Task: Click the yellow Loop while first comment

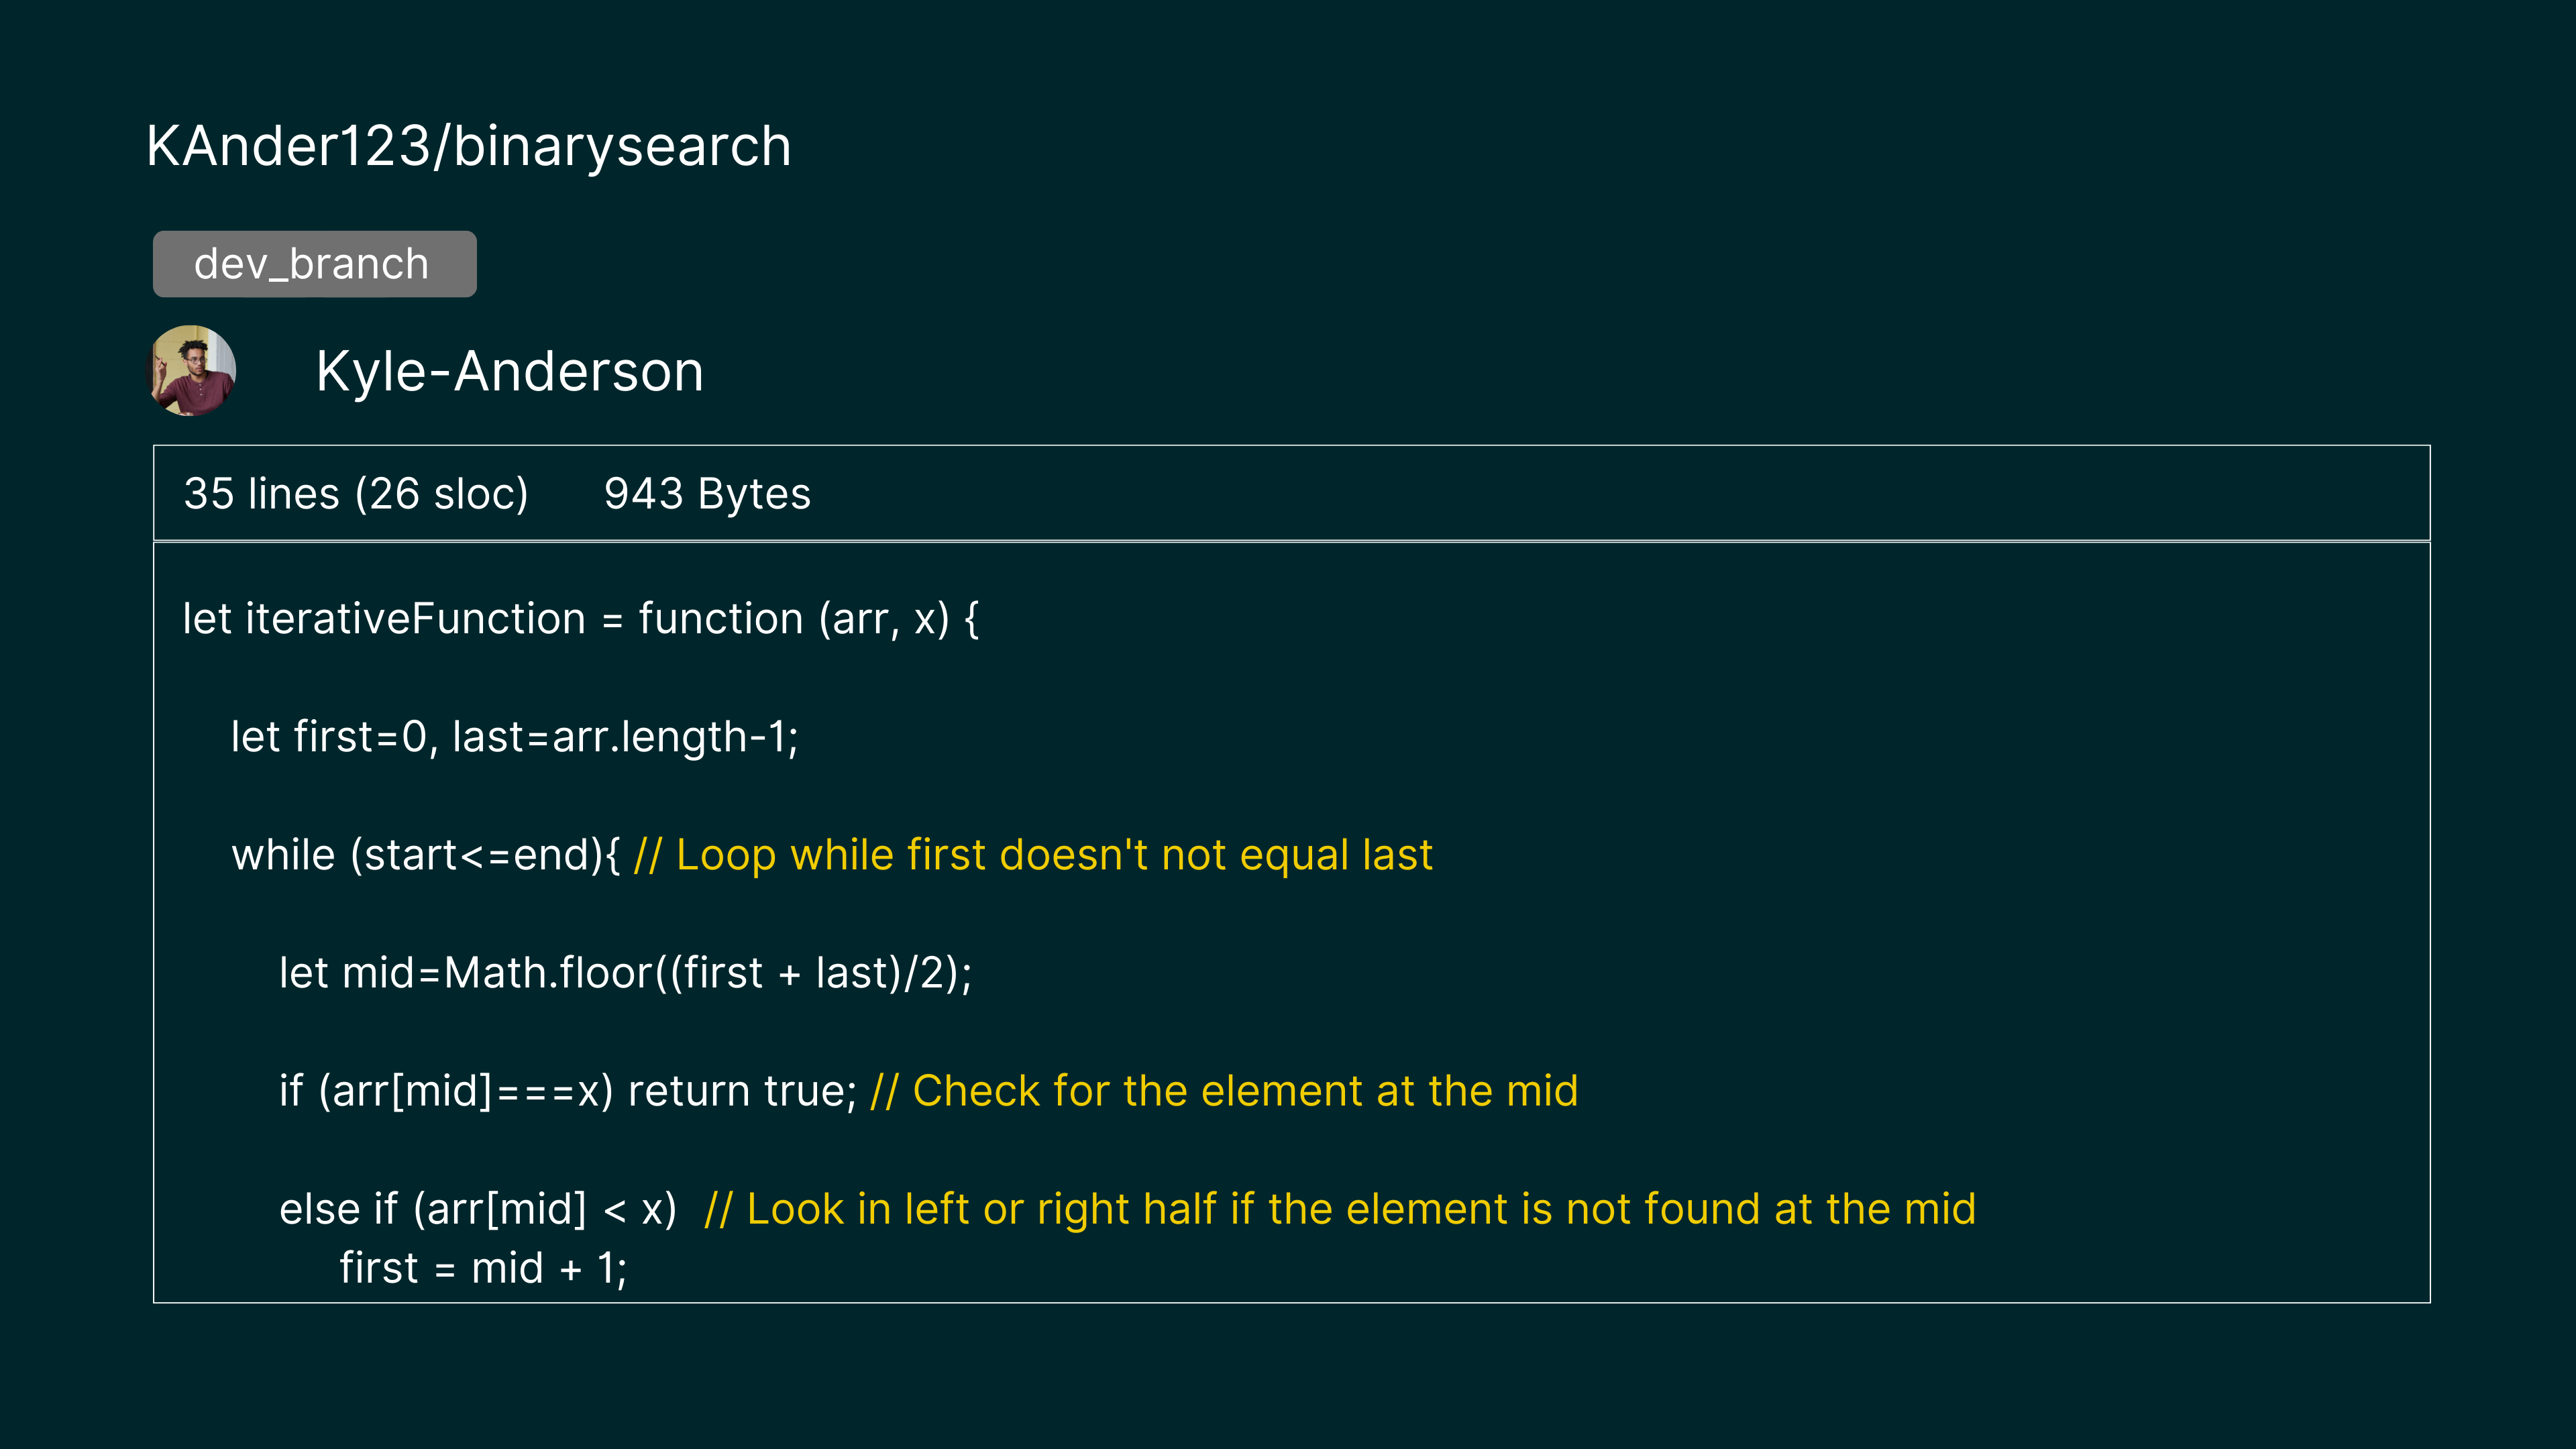Action: point(1033,855)
